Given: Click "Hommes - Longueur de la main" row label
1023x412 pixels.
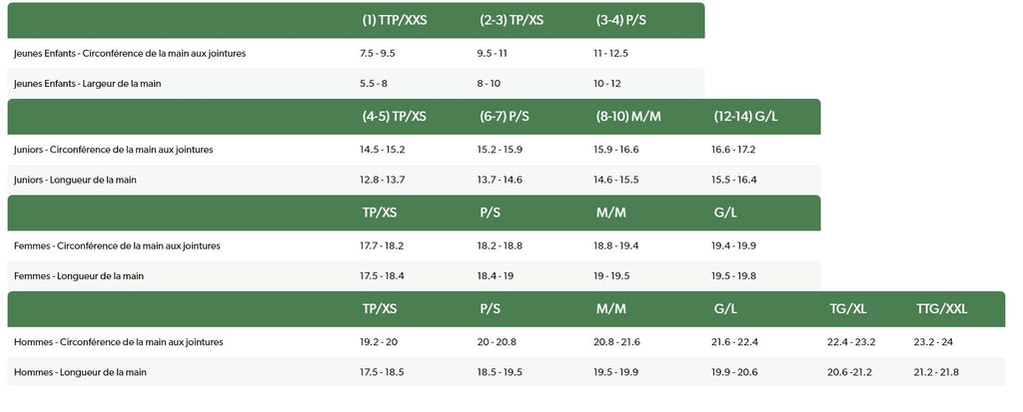Looking at the screenshot, I should (x=80, y=372).
